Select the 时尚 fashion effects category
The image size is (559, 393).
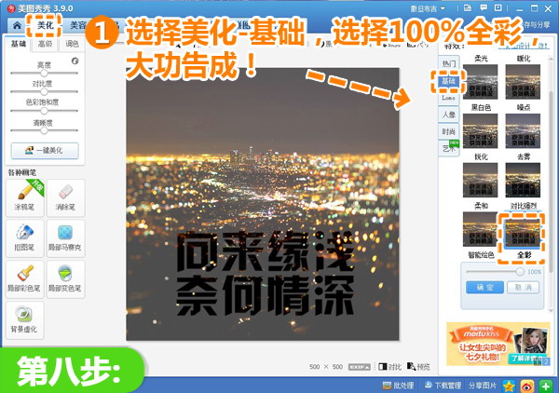tap(449, 131)
